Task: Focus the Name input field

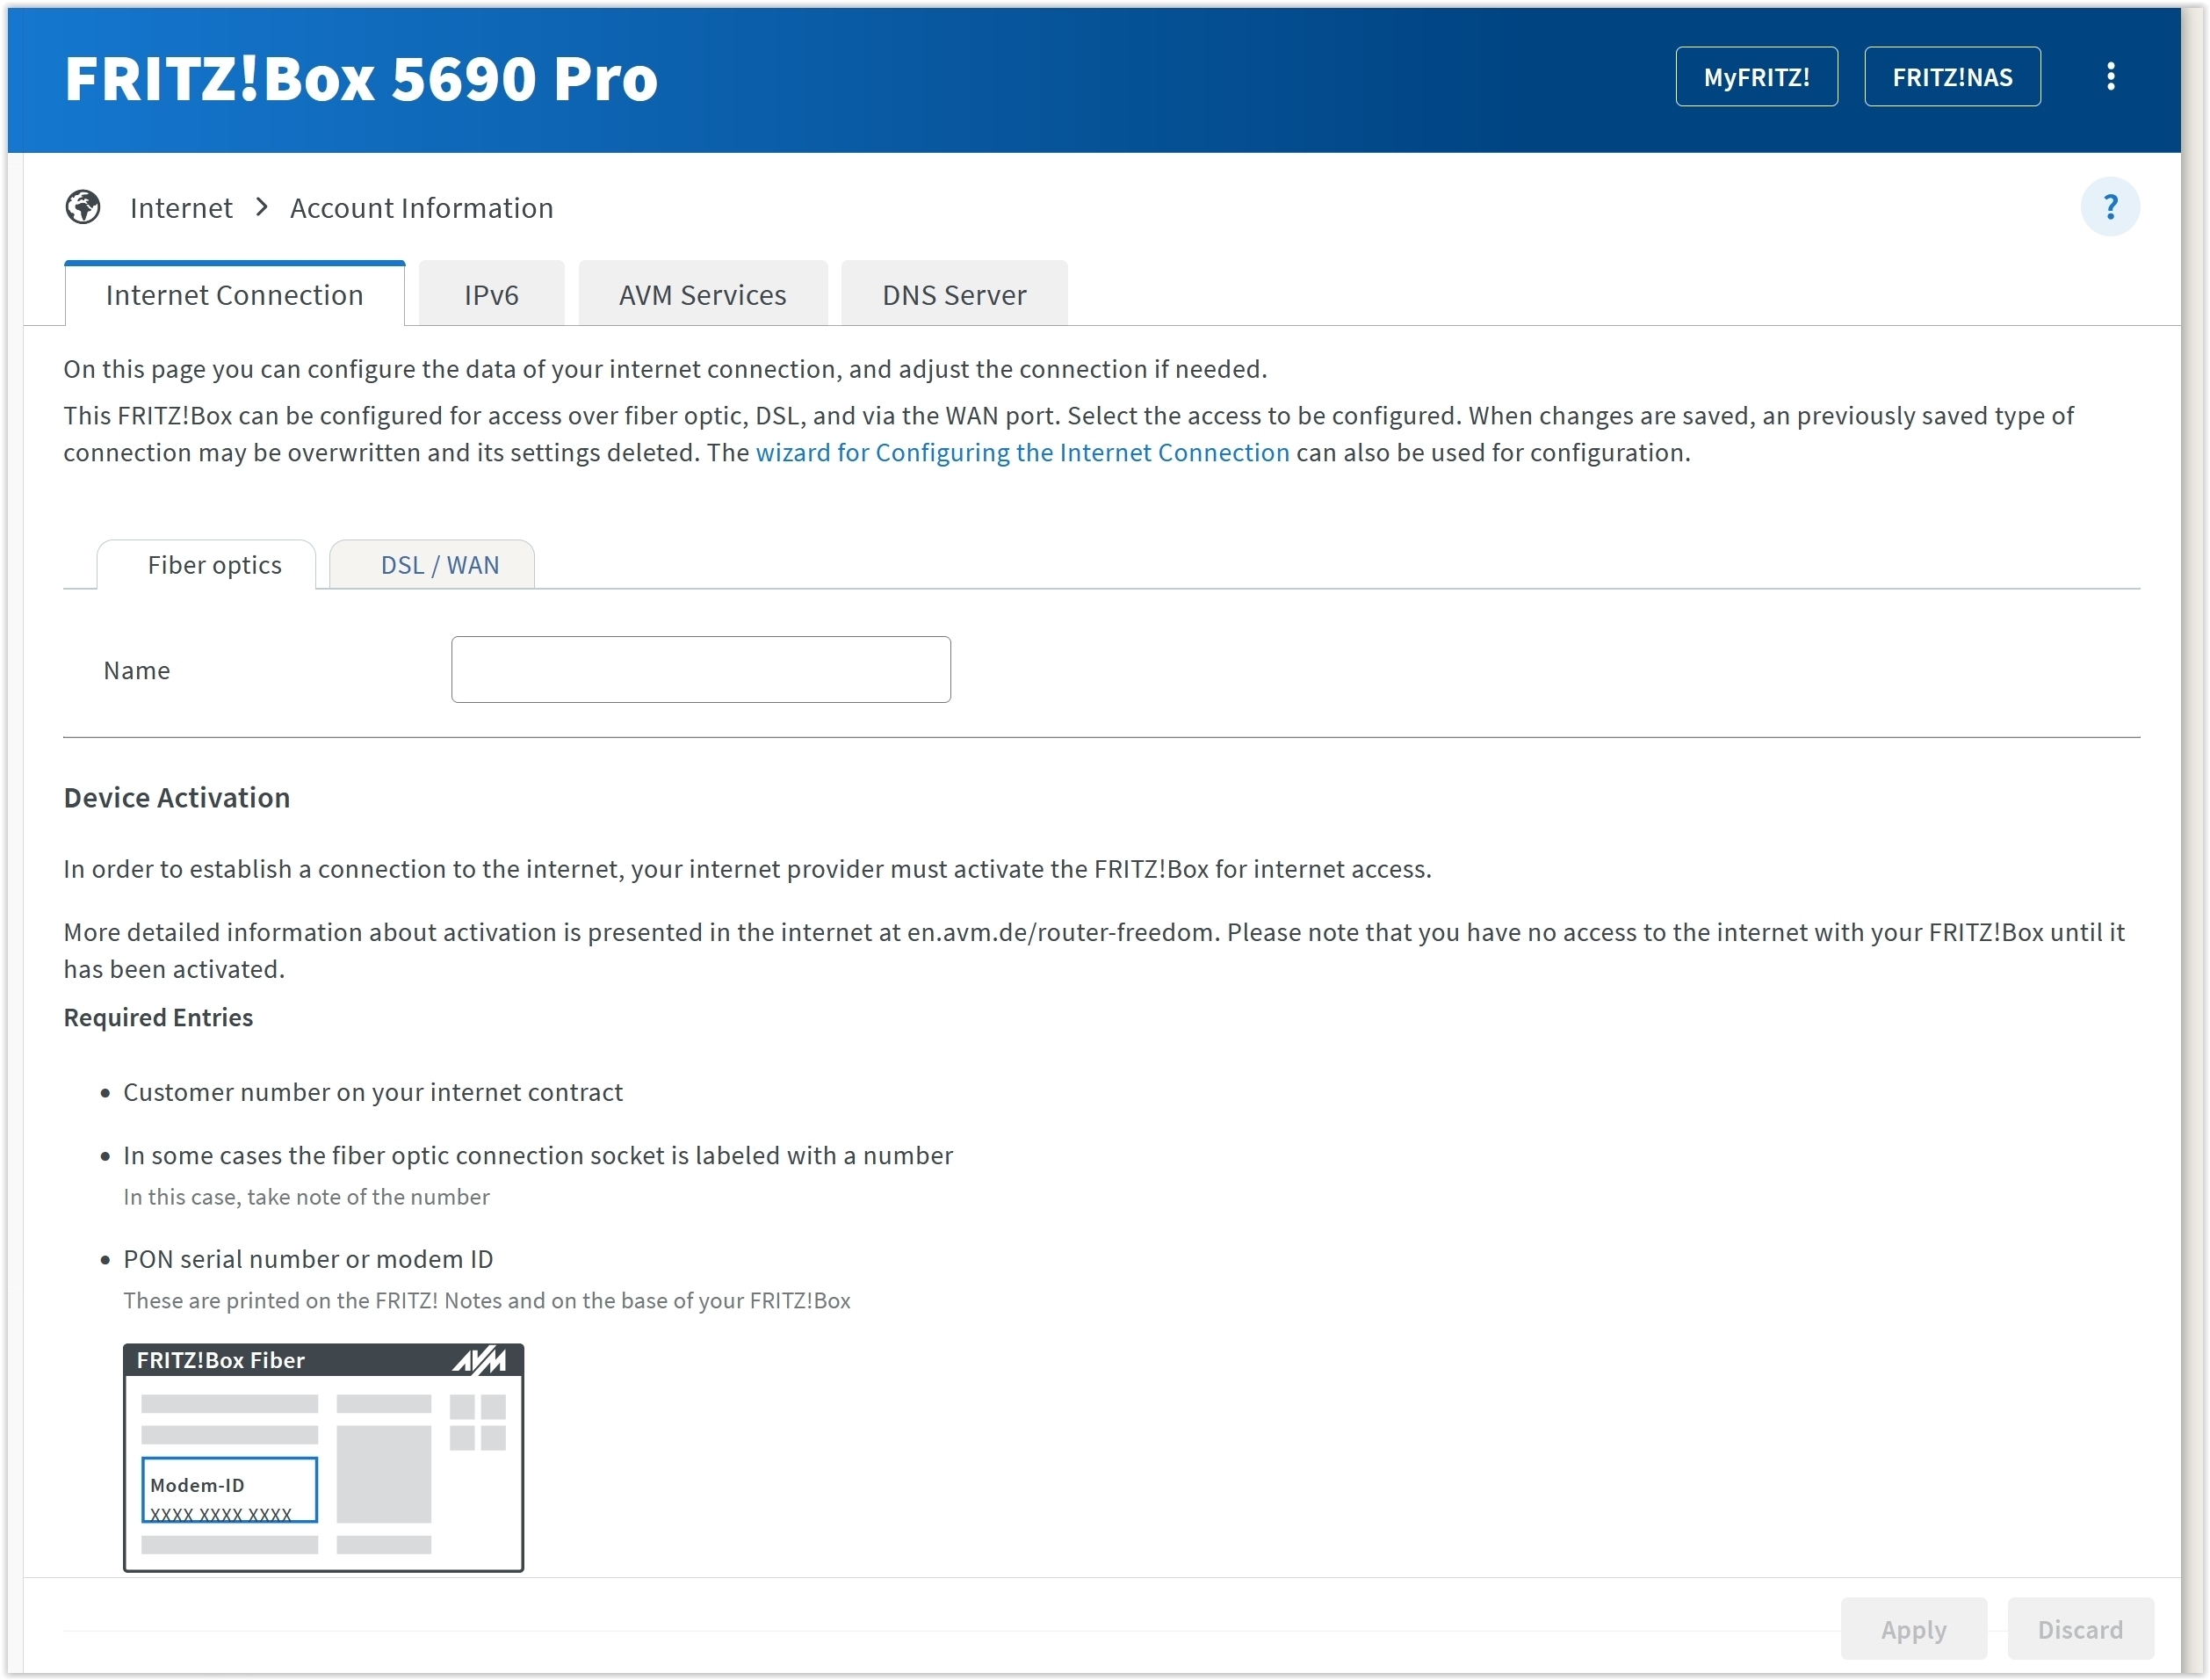Action: pyautogui.click(x=701, y=669)
